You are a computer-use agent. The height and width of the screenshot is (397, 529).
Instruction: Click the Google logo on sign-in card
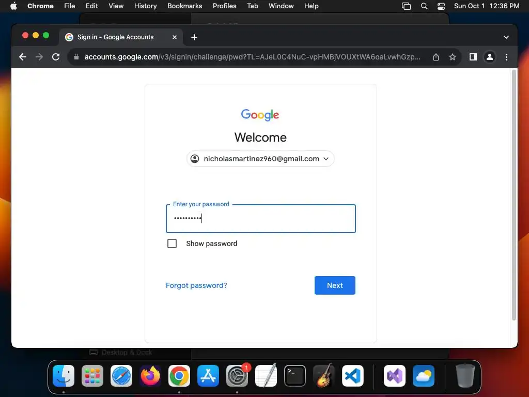coord(260,115)
